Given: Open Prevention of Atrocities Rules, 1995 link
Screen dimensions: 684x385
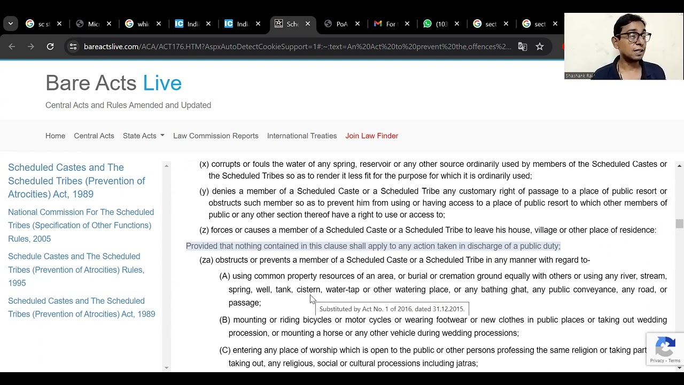Looking at the screenshot, I should click(76, 269).
